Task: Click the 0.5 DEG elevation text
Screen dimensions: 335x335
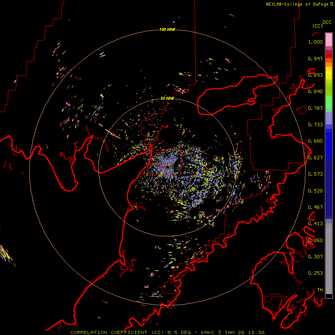Action: point(179,332)
